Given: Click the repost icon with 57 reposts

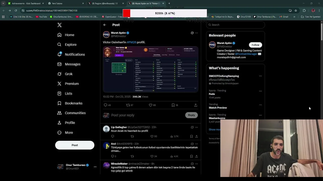Looking at the screenshot, I should pyautogui.click(x=128, y=105).
